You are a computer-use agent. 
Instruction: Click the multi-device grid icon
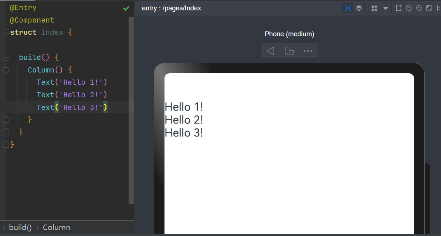click(374, 8)
